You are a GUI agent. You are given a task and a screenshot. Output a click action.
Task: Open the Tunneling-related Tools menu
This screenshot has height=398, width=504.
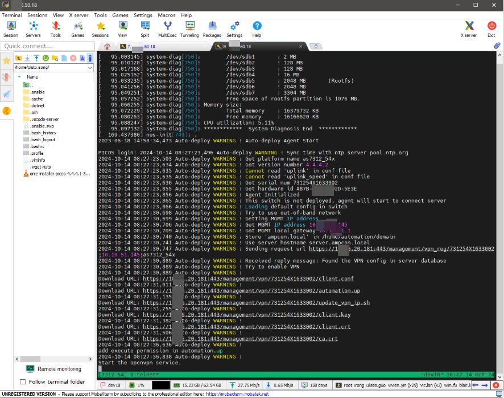click(x=100, y=15)
